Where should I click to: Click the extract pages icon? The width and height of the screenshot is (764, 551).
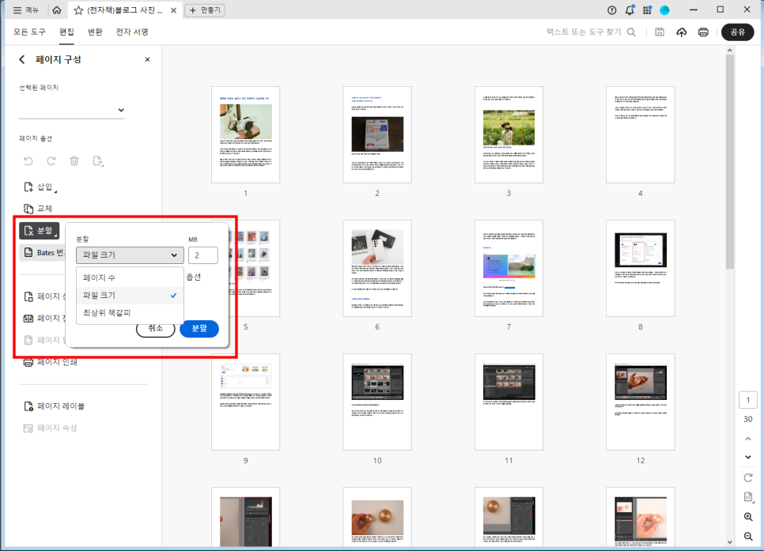click(x=97, y=160)
